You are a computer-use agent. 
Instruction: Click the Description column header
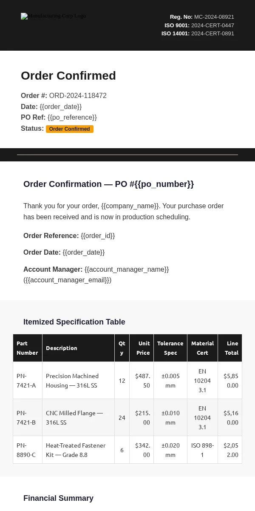point(79,348)
